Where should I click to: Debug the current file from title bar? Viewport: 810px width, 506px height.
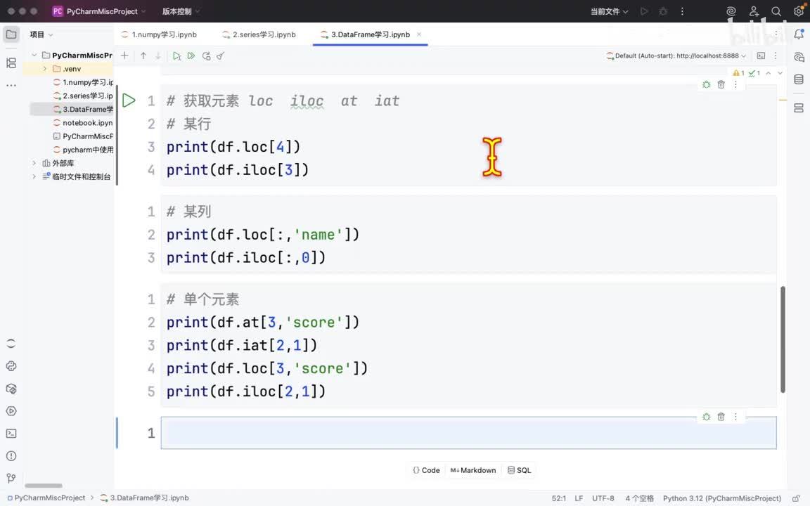663,11
